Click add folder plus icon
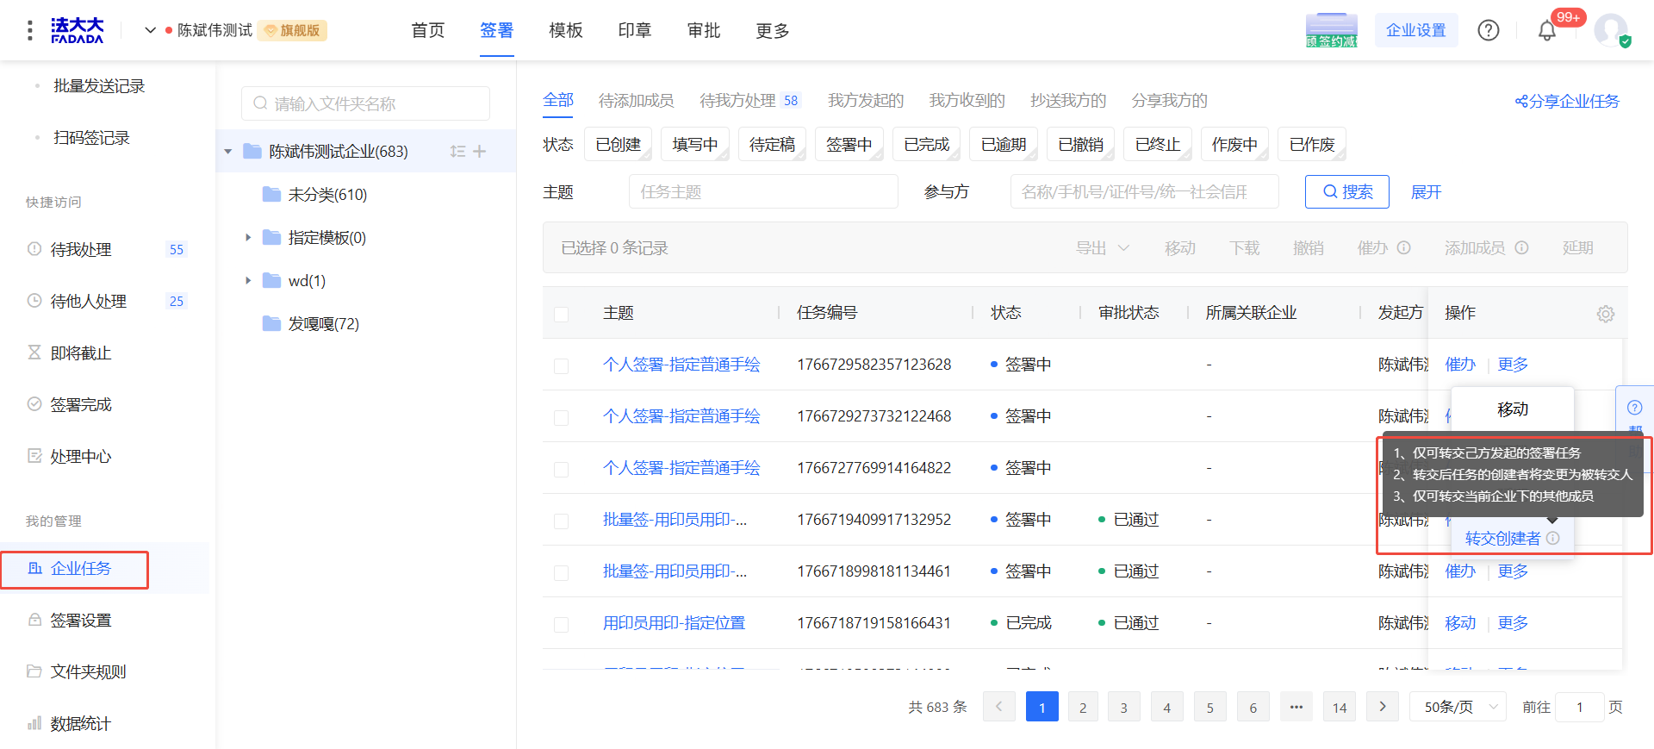The width and height of the screenshot is (1654, 749). (x=480, y=152)
